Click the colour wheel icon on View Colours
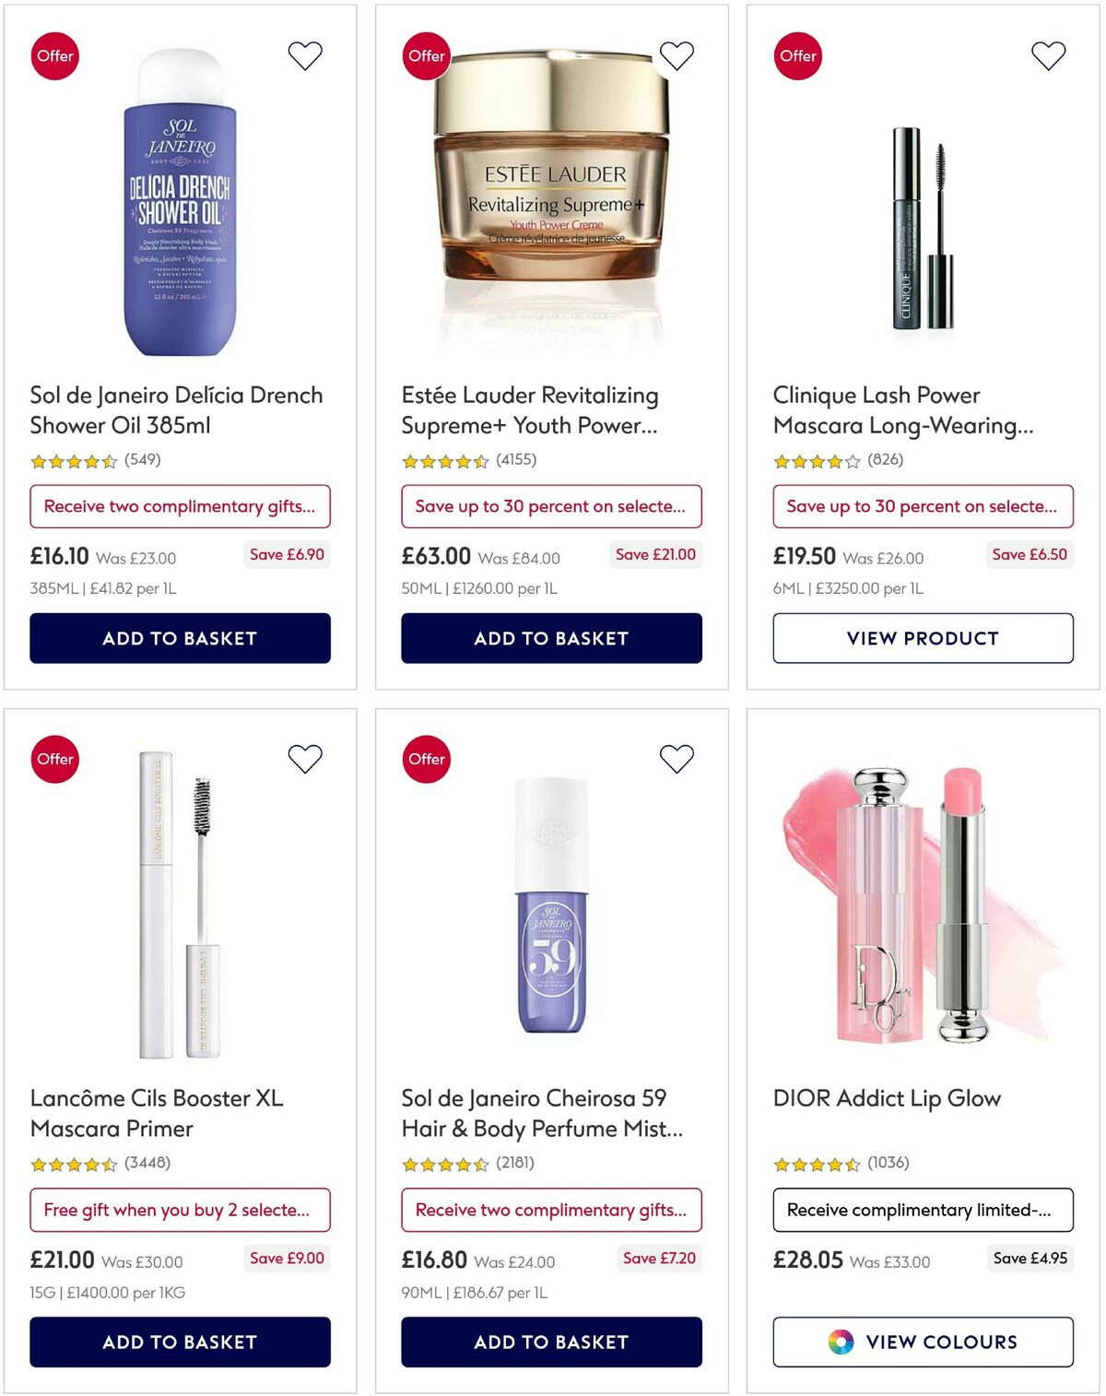Image resolution: width=1106 pixels, height=1396 pixels. (x=841, y=1343)
